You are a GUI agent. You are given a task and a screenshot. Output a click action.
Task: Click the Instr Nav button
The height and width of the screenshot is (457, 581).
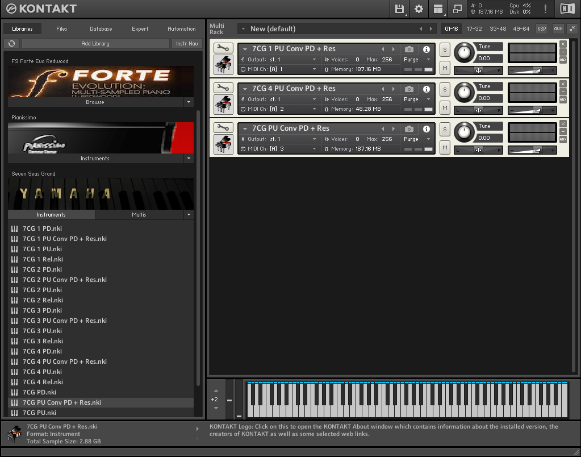[187, 43]
